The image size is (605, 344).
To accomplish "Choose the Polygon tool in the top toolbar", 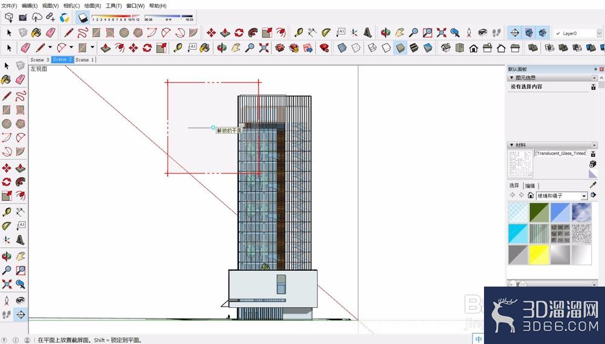I will click(138, 33).
